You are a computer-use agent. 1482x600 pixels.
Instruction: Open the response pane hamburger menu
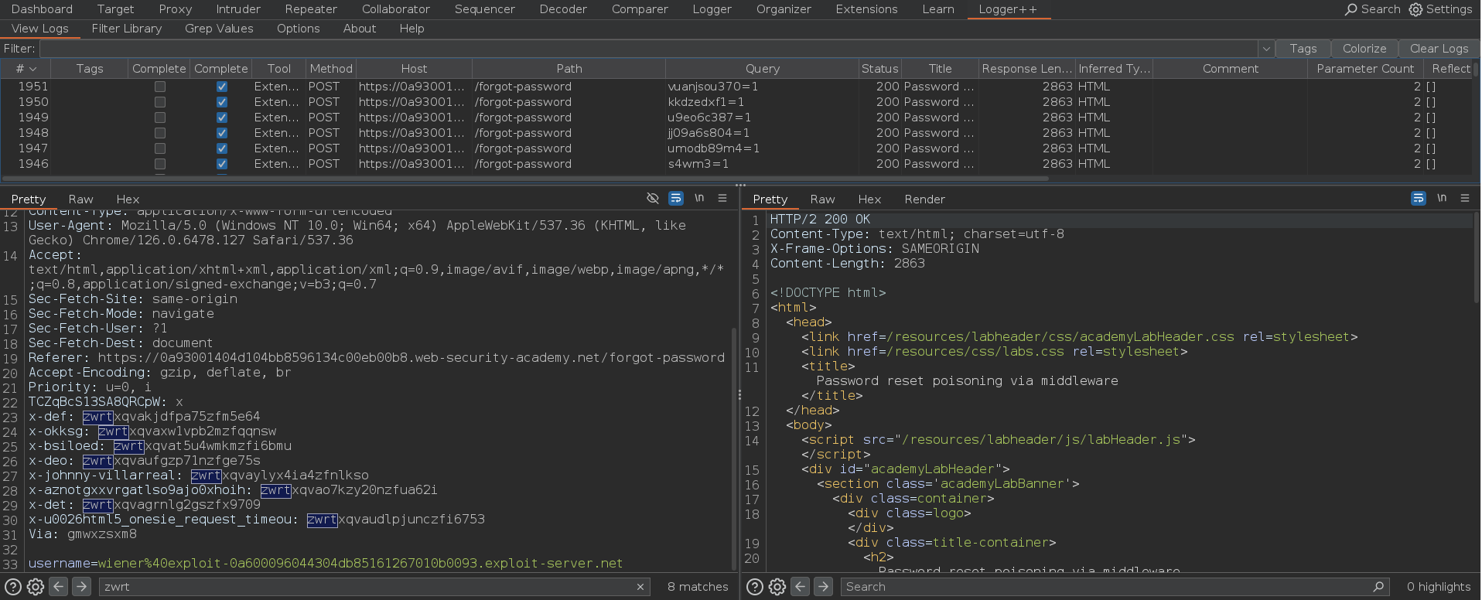coord(1465,199)
